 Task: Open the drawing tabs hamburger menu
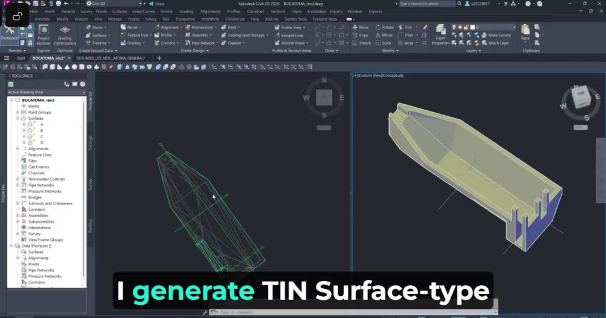7,58
